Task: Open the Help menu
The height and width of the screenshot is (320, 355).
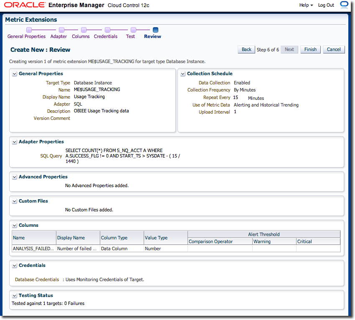Action: 306,5
